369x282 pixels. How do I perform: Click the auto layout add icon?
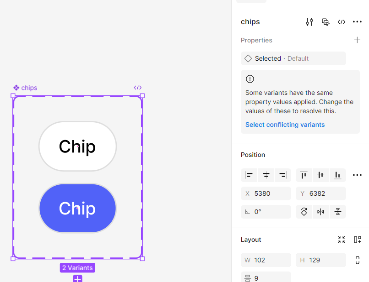pos(357,240)
